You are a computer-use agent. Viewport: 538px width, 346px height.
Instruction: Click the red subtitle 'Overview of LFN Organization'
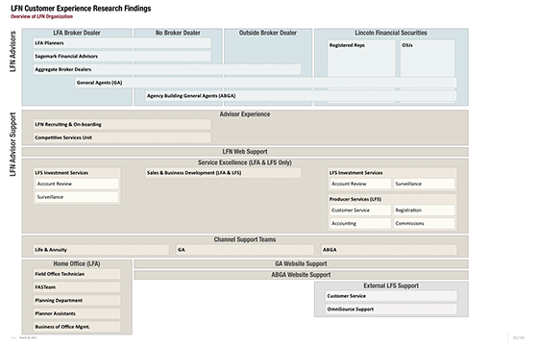41,16
